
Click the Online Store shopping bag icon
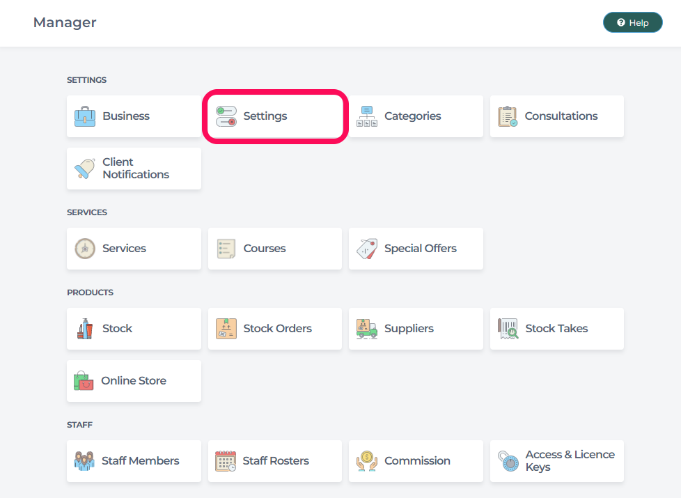click(x=84, y=381)
